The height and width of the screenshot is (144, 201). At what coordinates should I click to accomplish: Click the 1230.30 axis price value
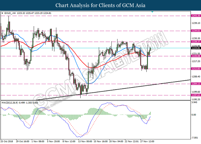tap(196, 38)
